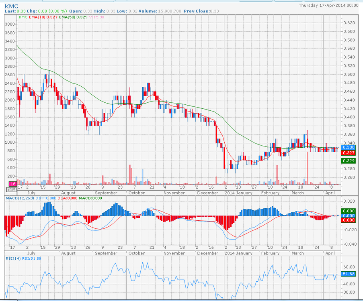
Task: Open the RSI(14) indicator label
Action: pyautogui.click(x=13, y=258)
